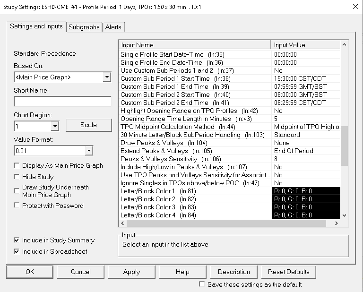Image resolution: width=363 pixels, height=292 pixels.
Task: Open Help for this study
Action: pos(182,272)
